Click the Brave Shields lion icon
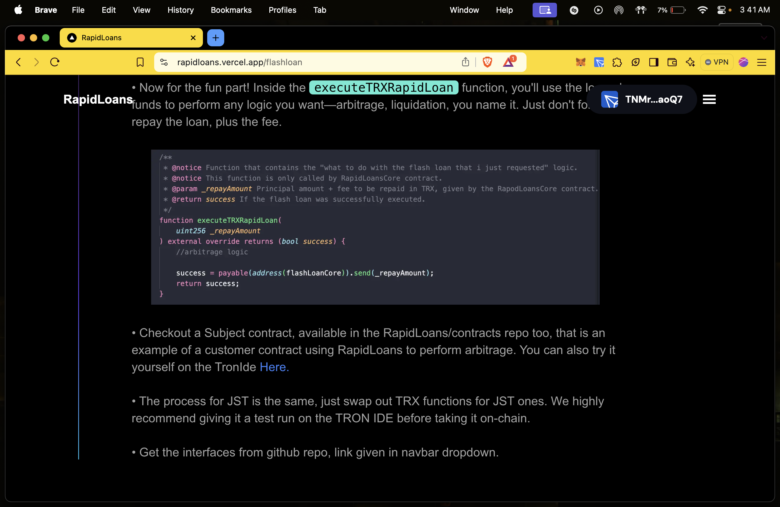Viewport: 780px width, 507px height. [x=487, y=62]
